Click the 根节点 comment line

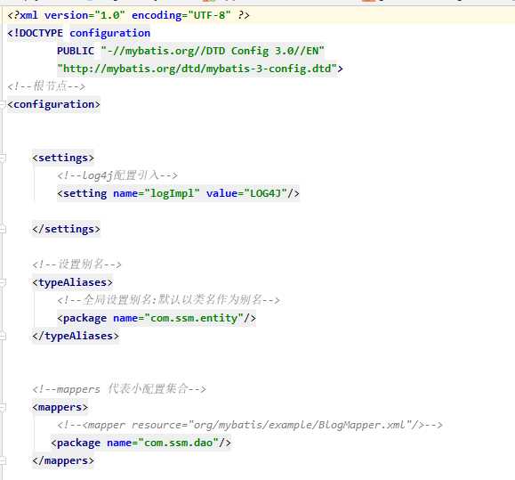pyautogui.click(x=46, y=86)
